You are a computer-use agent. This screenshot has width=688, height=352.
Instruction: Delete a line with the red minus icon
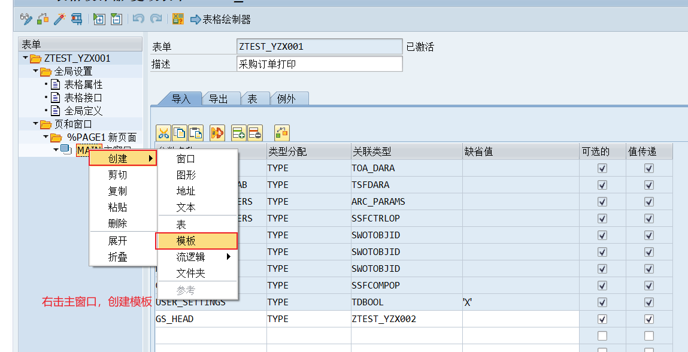(x=254, y=133)
